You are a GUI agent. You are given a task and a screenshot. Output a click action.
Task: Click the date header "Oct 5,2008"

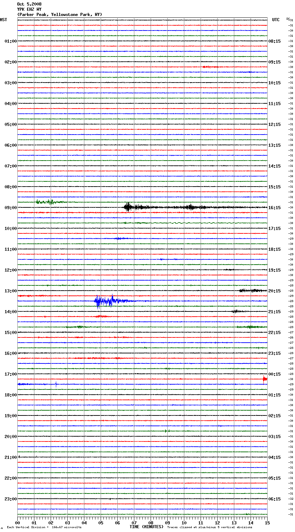click(x=29, y=4)
